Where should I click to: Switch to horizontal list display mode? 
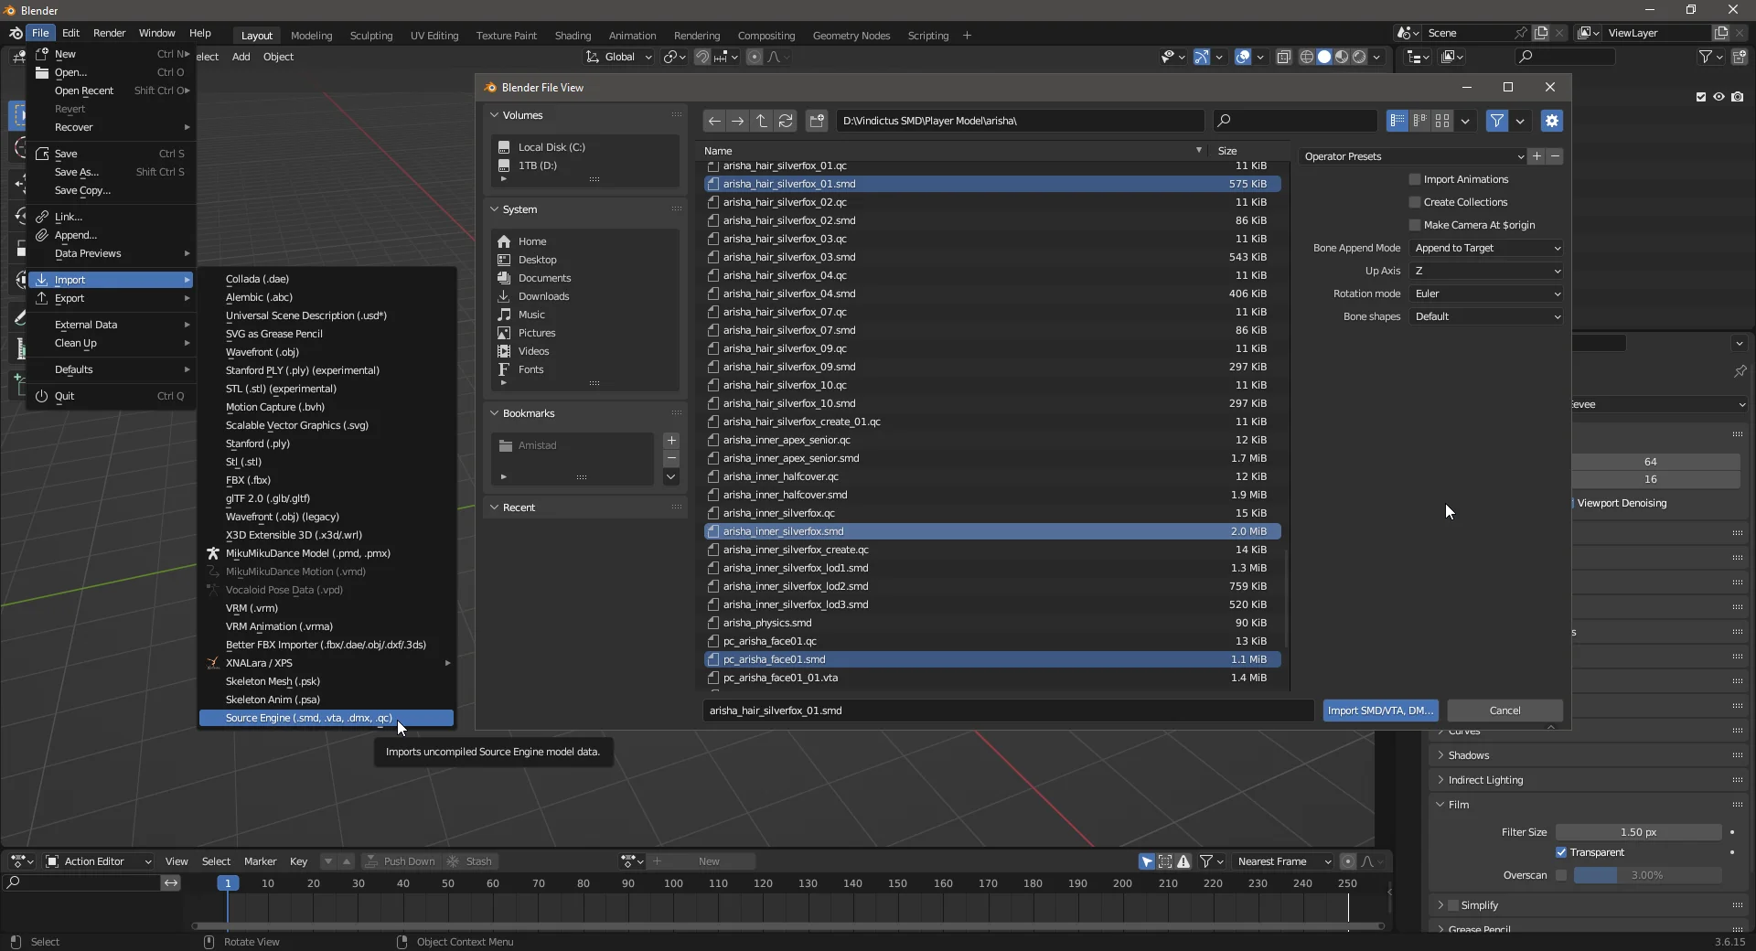coord(1420,121)
